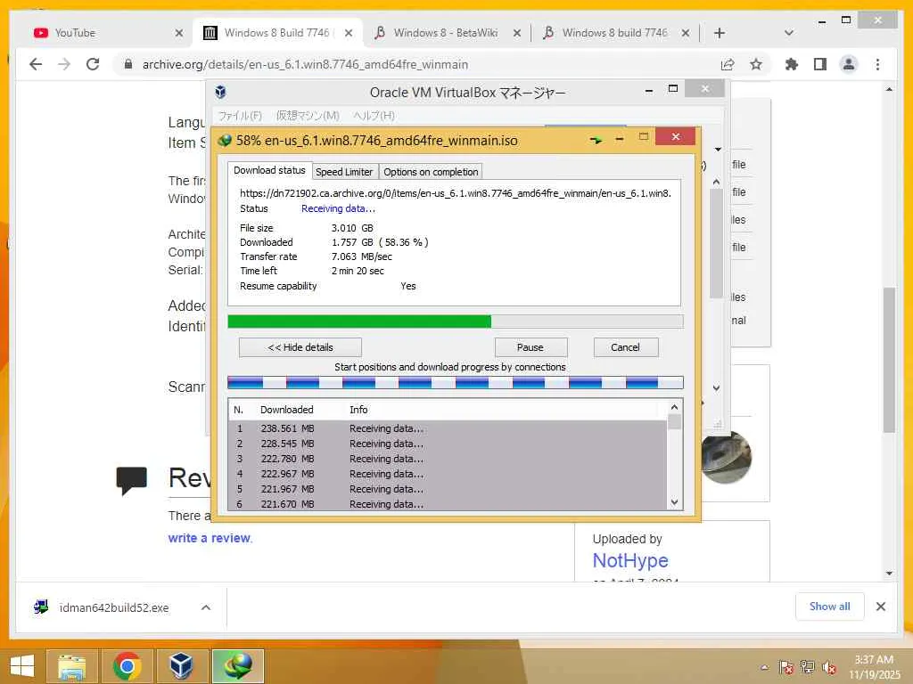Screen dimensions: 913x684
Task: Open Chrome extensions puzzle icon
Action: [792, 64]
